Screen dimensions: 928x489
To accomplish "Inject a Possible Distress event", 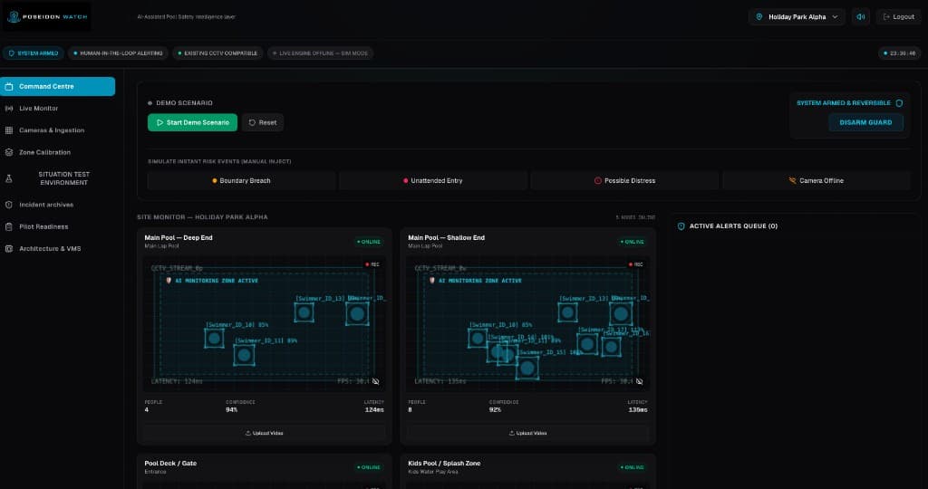I will 624,180.
